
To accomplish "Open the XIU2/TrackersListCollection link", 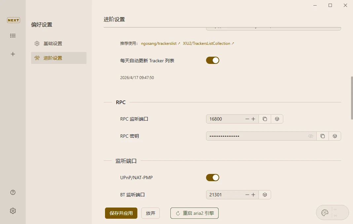I will click(x=207, y=43).
